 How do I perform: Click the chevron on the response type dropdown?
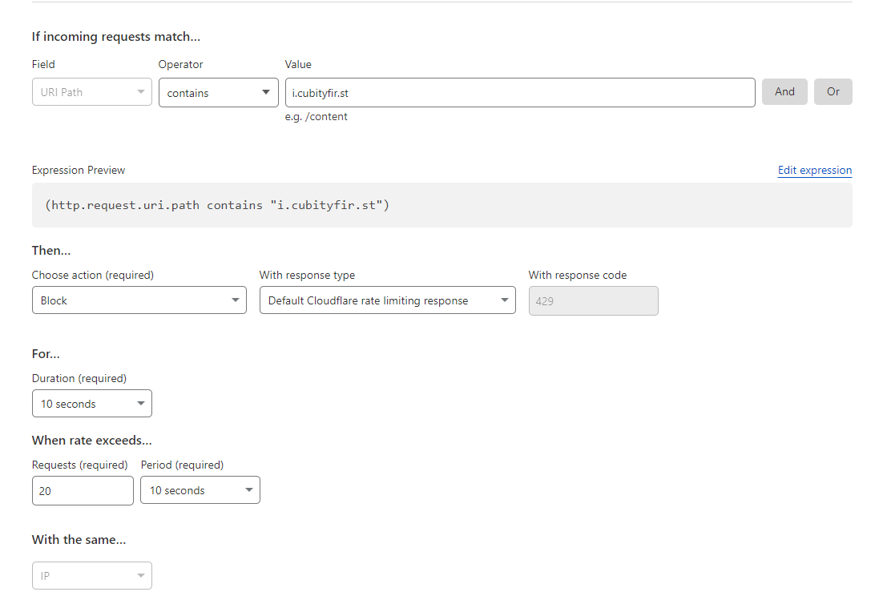505,300
